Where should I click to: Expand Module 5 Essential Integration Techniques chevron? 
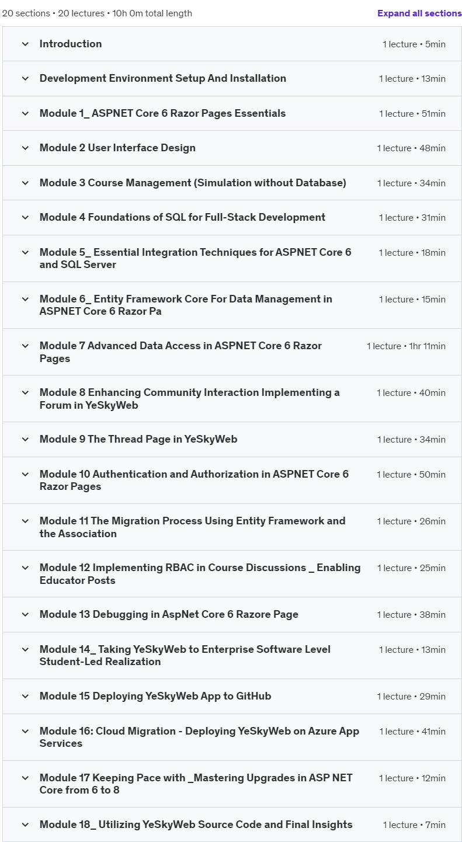pos(25,252)
